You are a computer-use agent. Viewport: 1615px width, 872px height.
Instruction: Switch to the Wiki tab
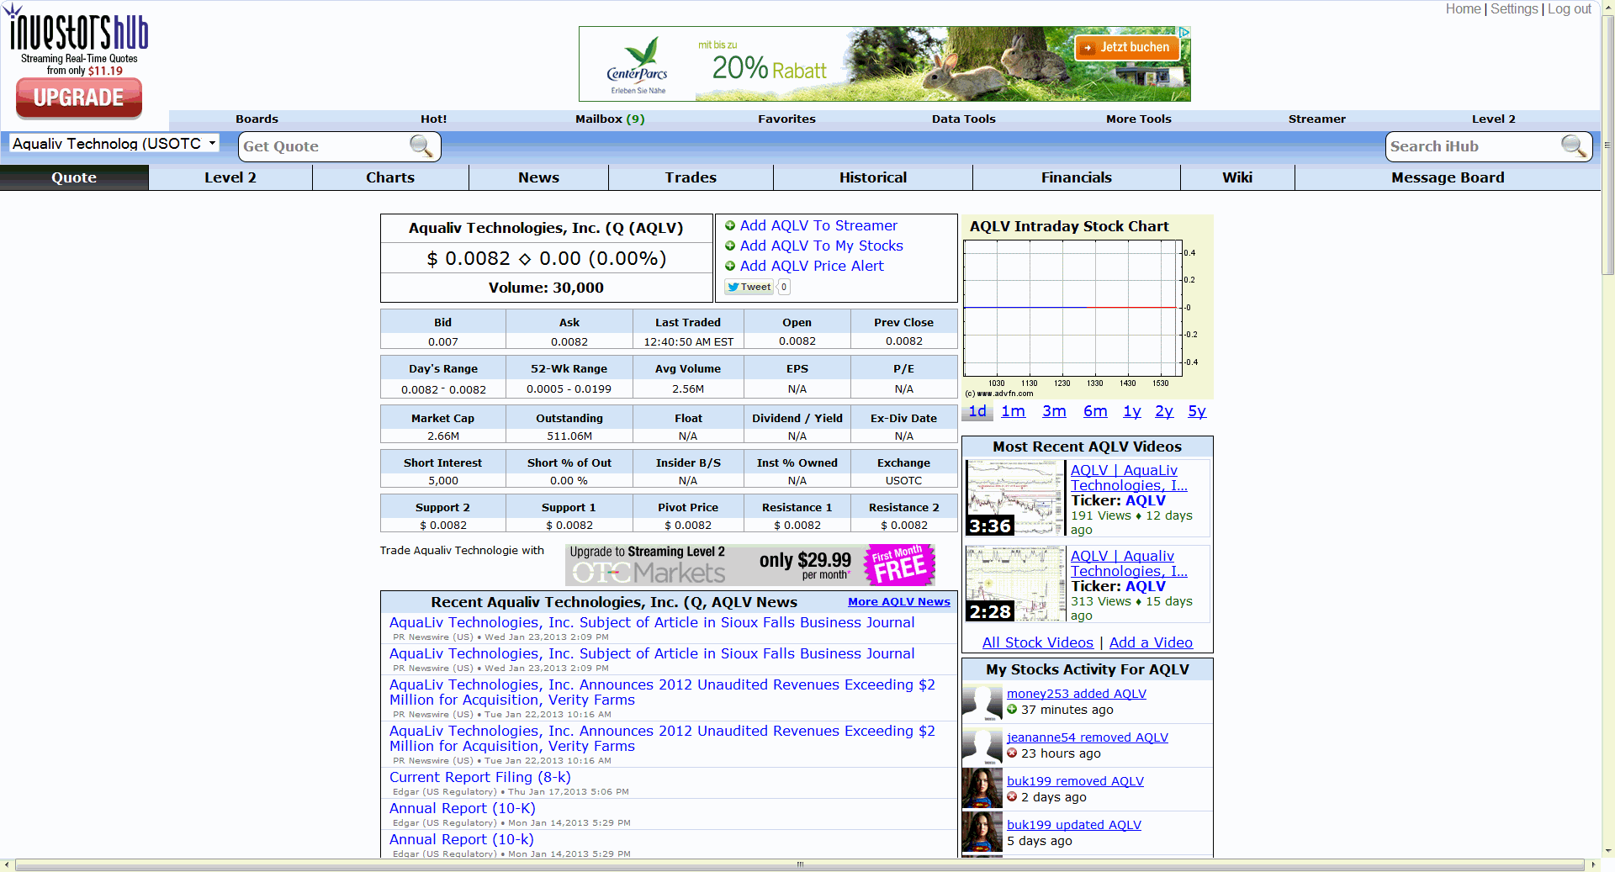point(1237,177)
